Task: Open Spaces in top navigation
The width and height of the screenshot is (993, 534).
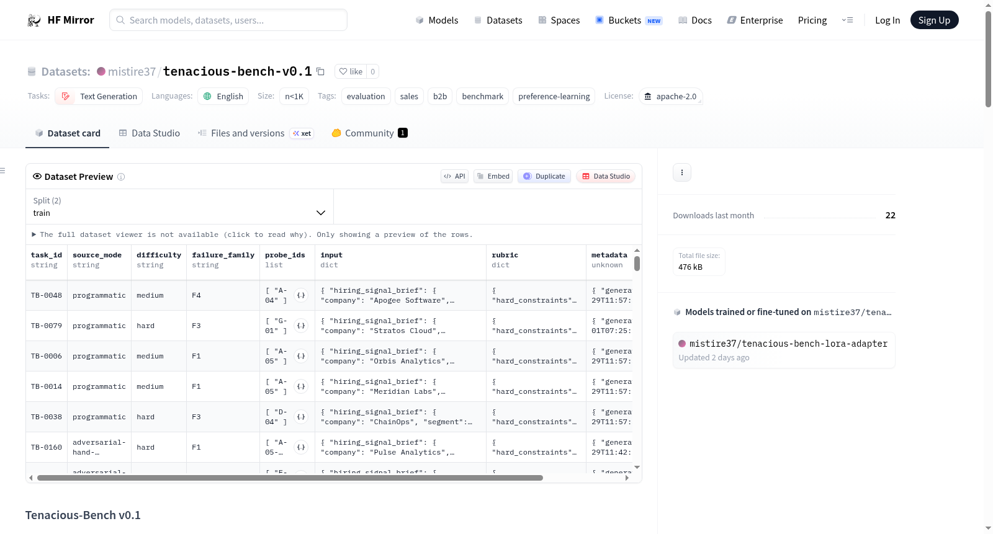Action: click(x=559, y=20)
